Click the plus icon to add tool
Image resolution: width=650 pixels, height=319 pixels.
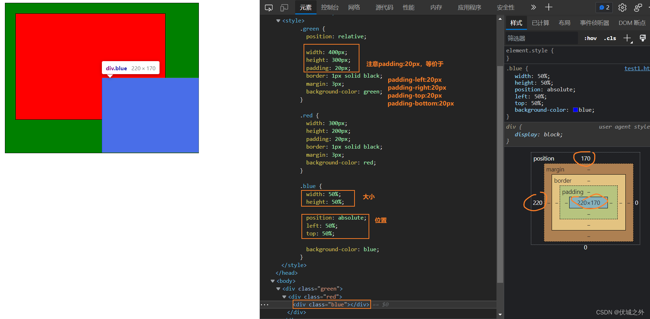pyautogui.click(x=549, y=7)
